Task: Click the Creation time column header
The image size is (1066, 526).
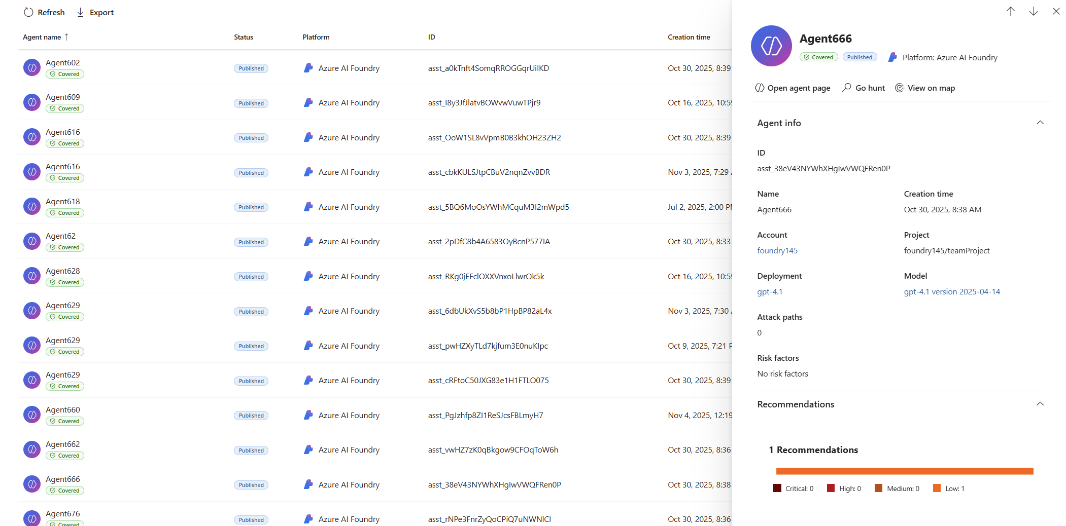Action: point(689,37)
